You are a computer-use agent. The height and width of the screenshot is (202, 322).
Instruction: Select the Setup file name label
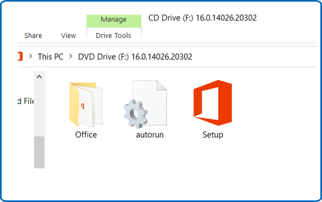click(x=213, y=135)
